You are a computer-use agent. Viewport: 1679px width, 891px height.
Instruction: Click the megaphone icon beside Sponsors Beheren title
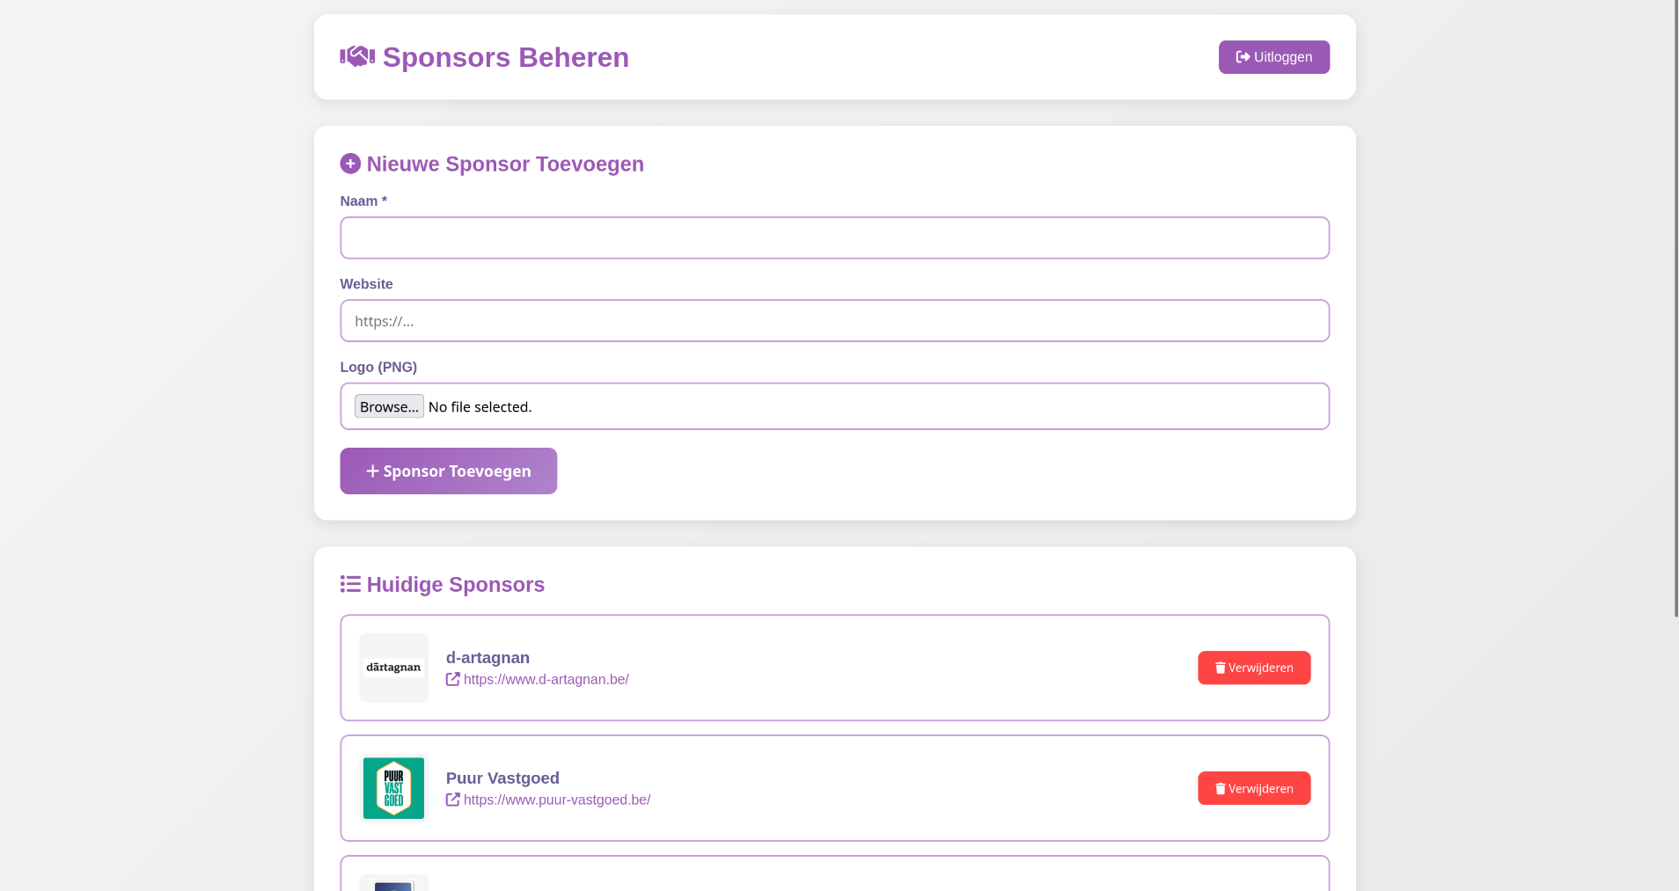pos(356,56)
